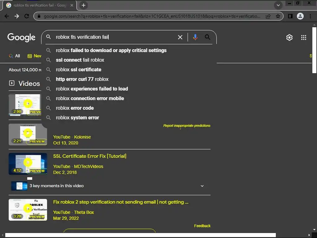Toggle the browser side panel

[290, 16]
